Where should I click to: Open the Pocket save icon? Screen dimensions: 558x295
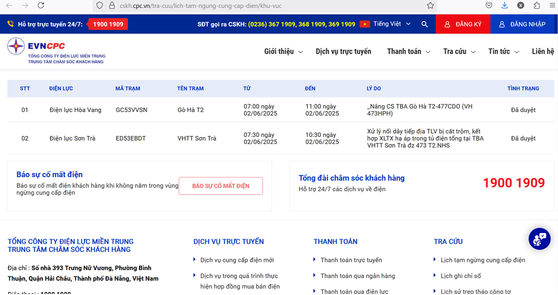pyautogui.click(x=489, y=5)
